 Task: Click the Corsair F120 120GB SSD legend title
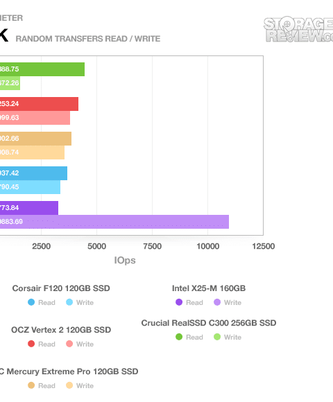61,288
